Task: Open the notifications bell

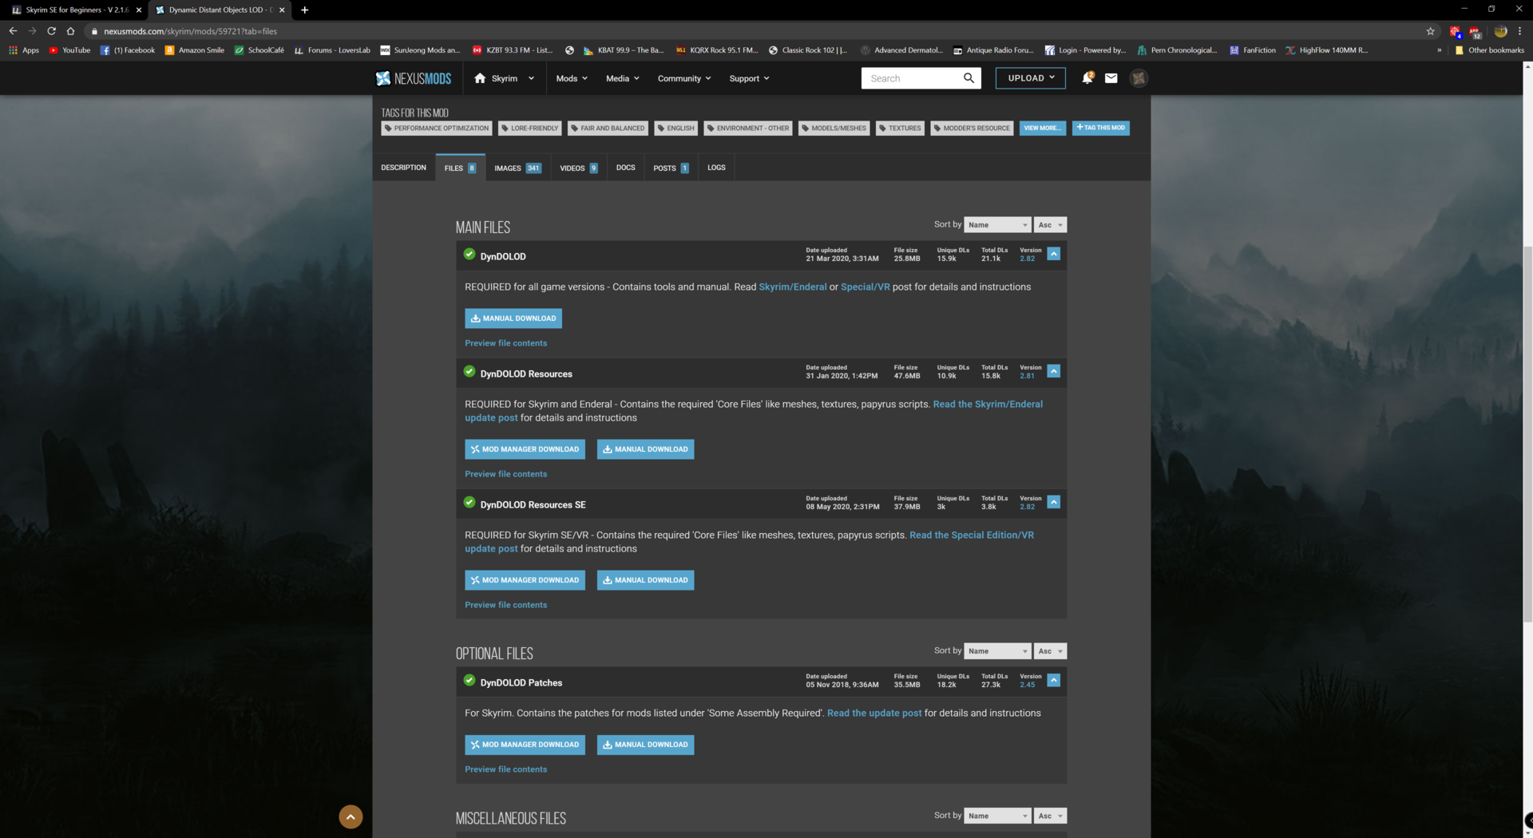Action: (x=1087, y=77)
